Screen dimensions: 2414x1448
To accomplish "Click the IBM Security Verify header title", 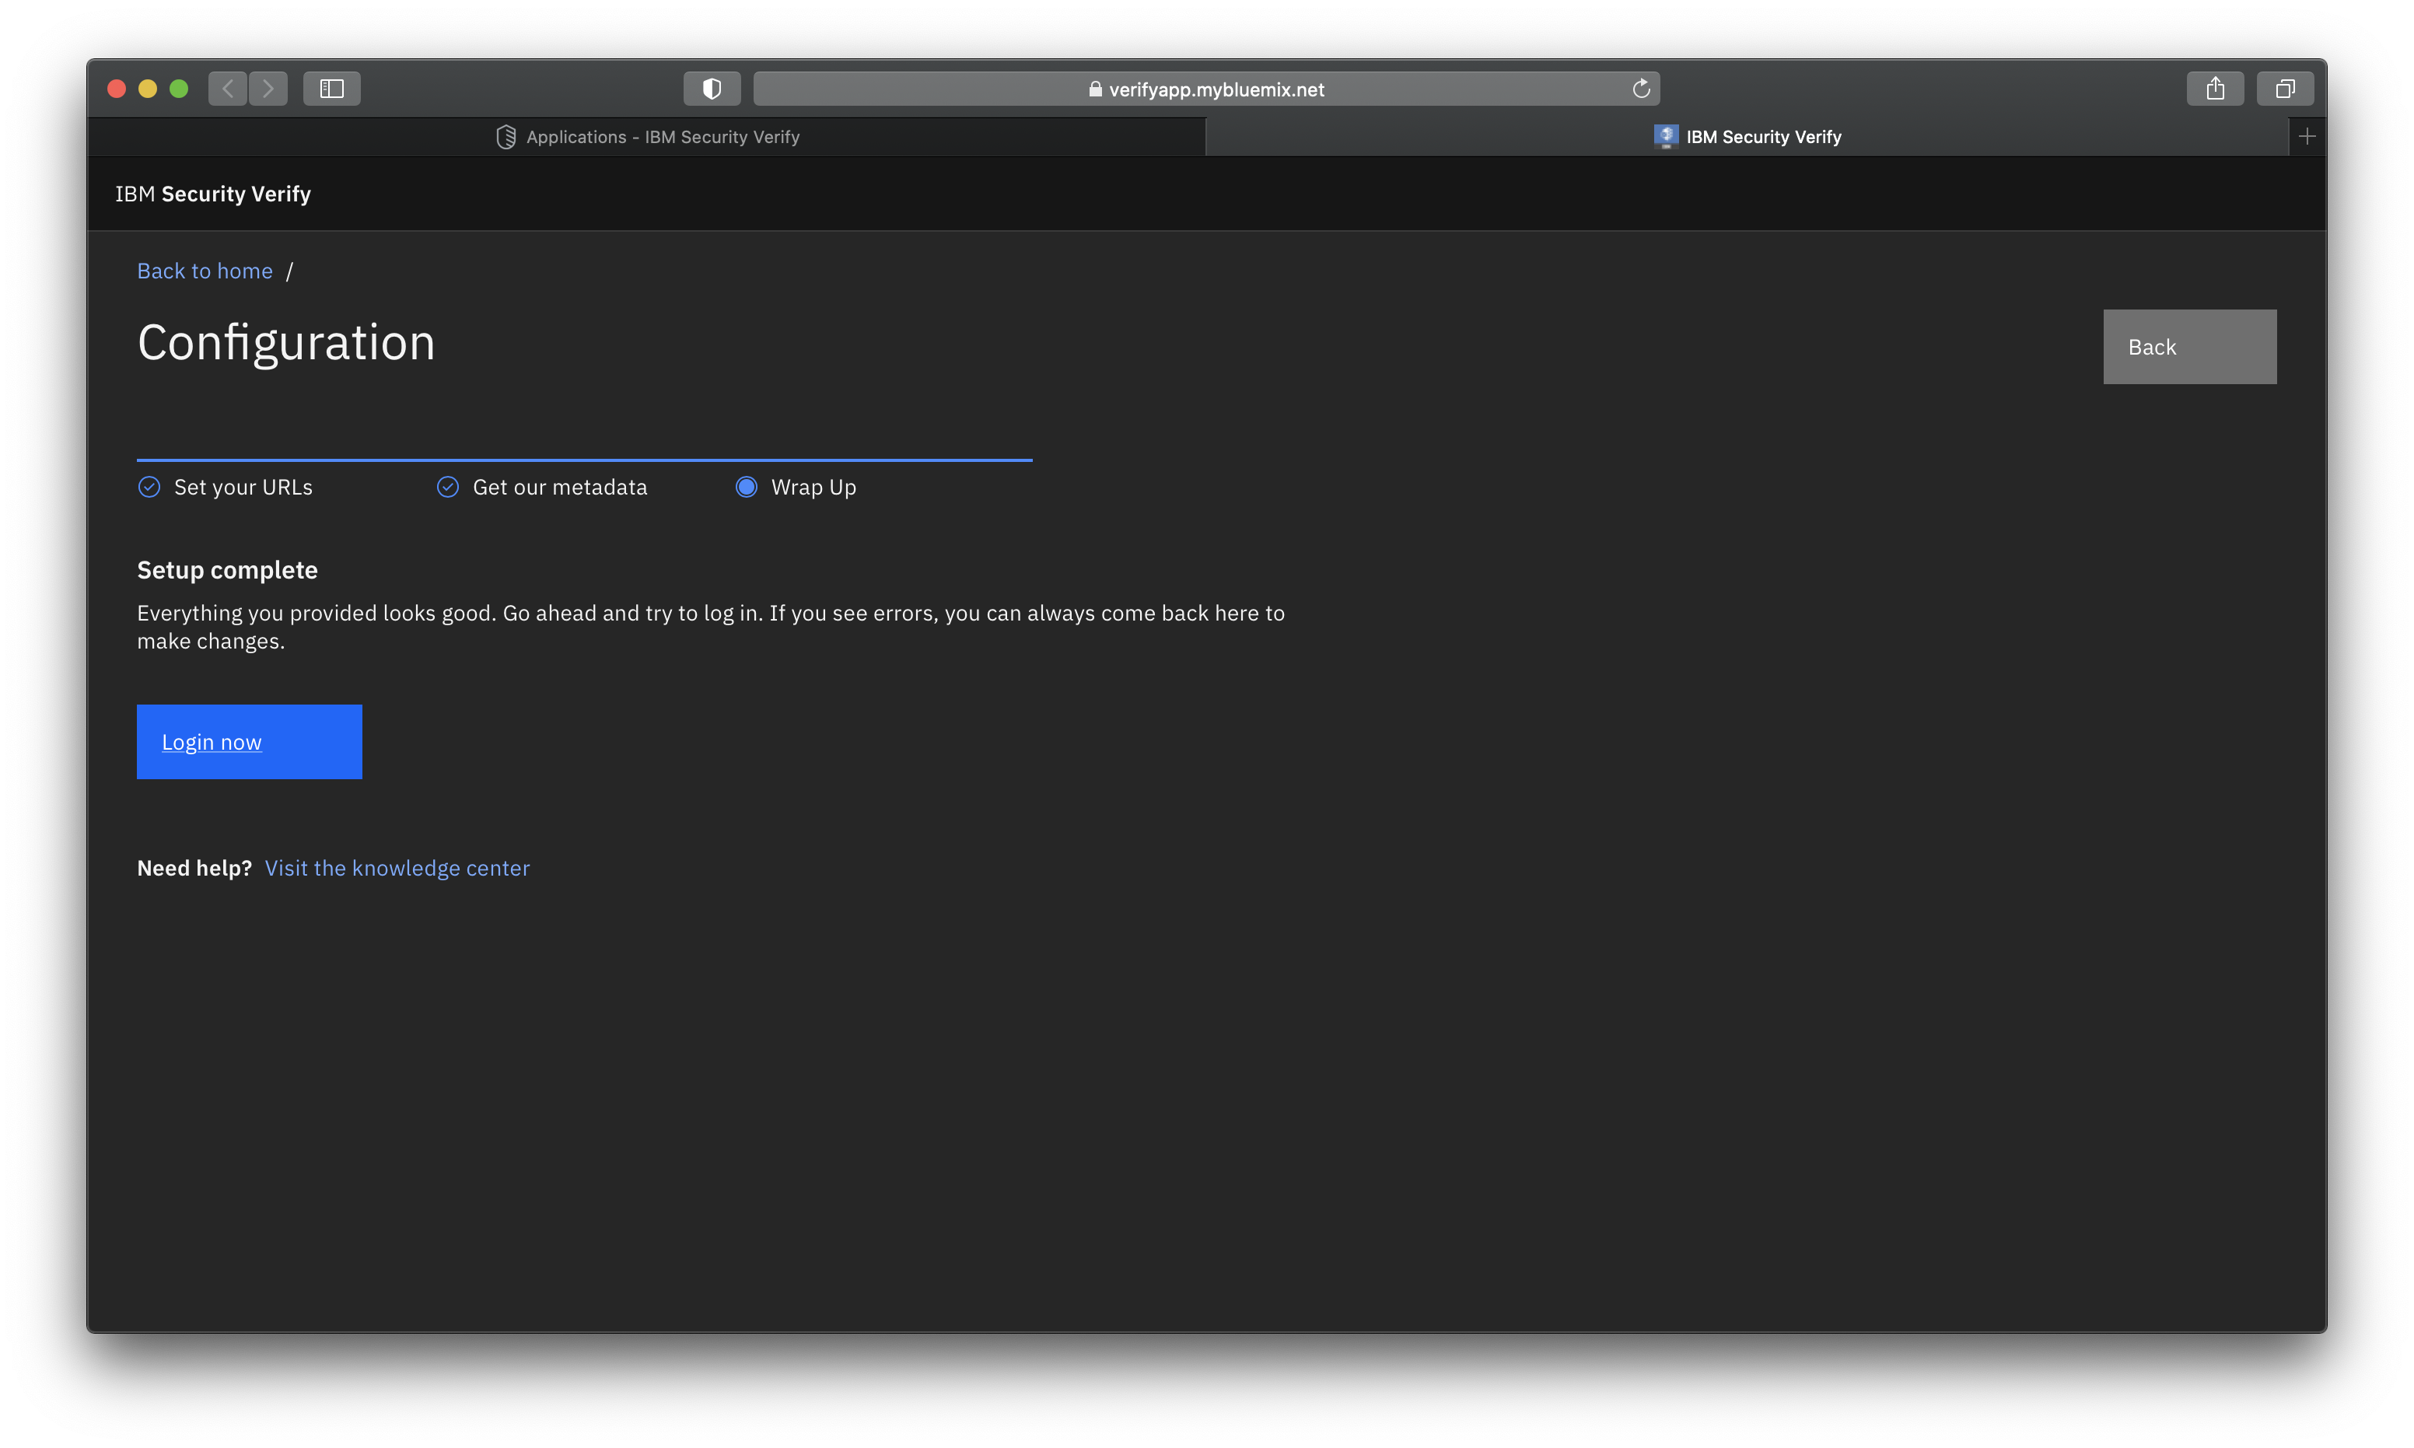I will tap(213, 194).
